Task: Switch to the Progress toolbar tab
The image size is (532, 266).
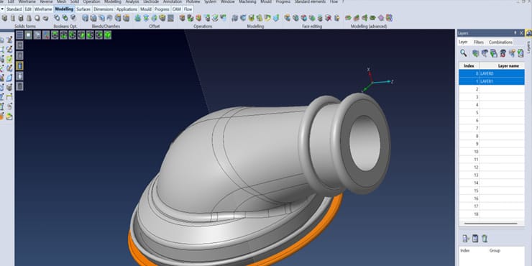Action: pyautogui.click(x=162, y=9)
